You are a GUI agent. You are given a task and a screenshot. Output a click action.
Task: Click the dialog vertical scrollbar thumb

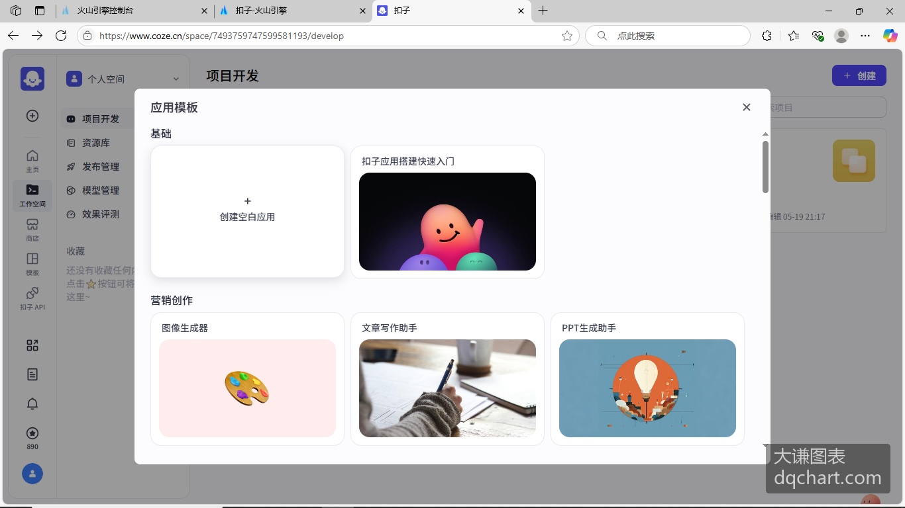pos(766,167)
